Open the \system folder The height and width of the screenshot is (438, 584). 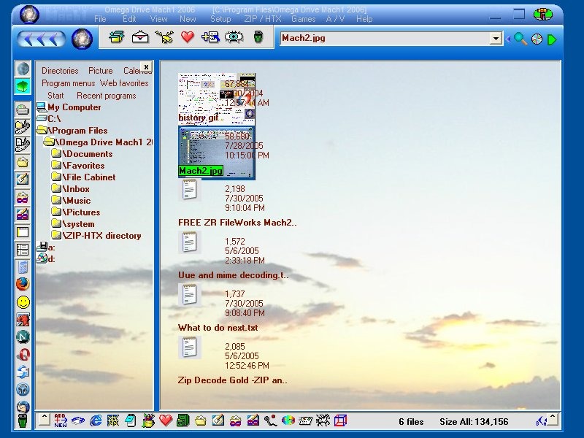78,224
